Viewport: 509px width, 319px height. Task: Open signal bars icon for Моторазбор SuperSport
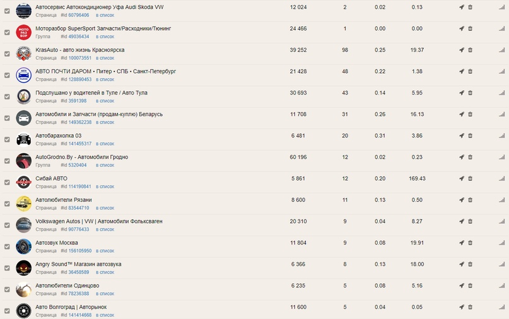point(502,28)
